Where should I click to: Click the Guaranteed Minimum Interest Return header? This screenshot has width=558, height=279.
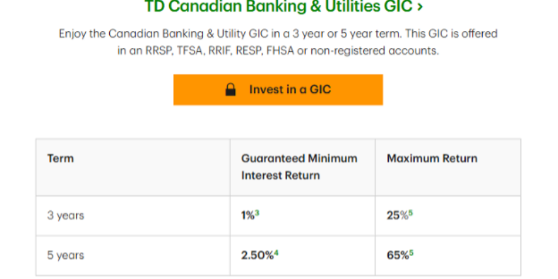click(299, 167)
